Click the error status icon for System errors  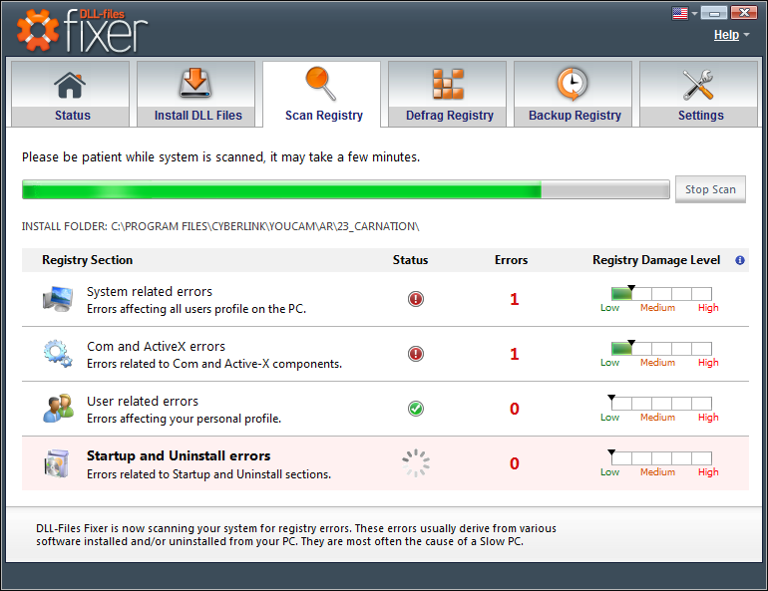(x=416, y=299)
